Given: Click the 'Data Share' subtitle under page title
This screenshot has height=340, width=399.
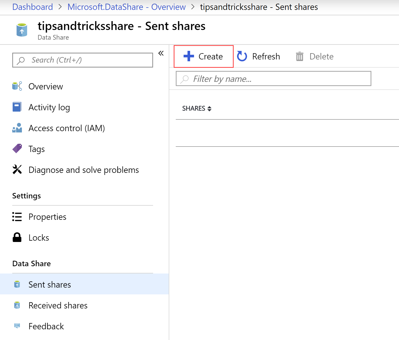Looking at the screenshot, I should click(53, 38).
